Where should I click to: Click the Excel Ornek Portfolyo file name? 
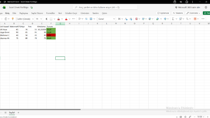(19, 7)
